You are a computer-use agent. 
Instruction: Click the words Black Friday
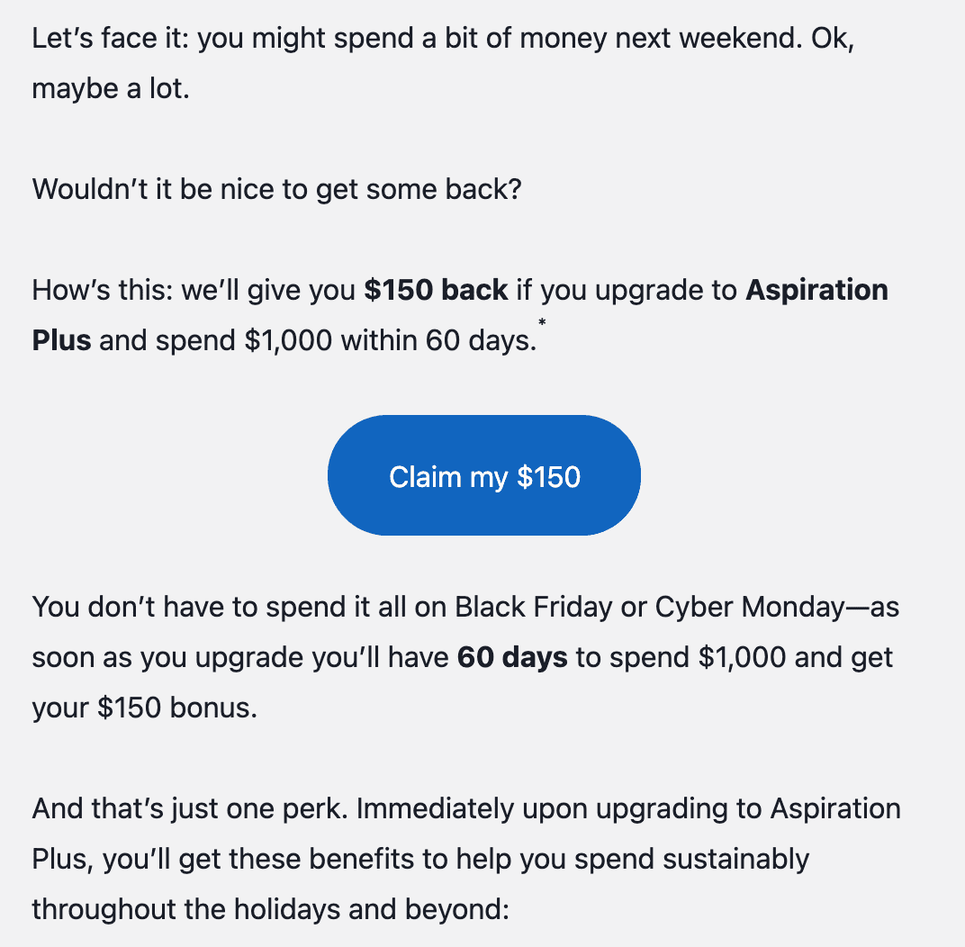(x=534, y=608)
